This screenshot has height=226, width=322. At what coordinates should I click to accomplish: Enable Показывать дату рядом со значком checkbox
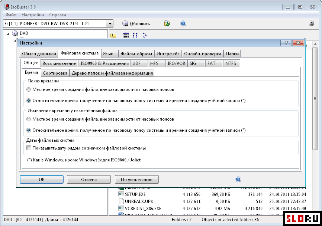pos(29,148)
